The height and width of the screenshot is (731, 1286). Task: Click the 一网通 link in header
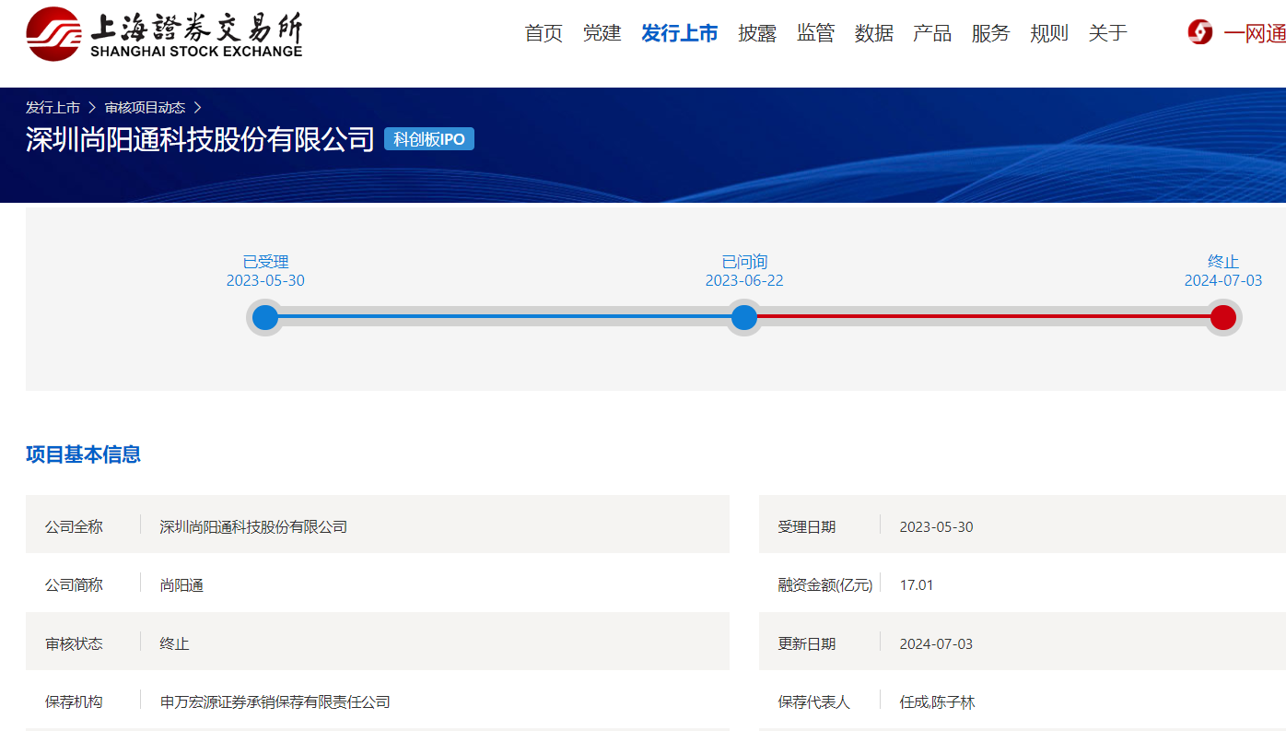pos(1254,33)
